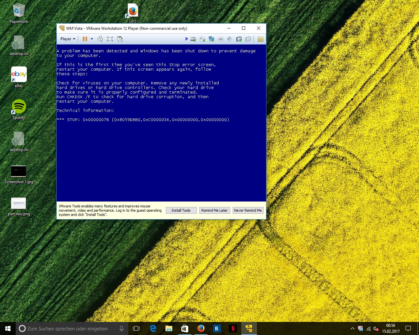Click the hard disk device icon
The width and height of the screenshot is (419, 335).
click(x=193, y=39)
